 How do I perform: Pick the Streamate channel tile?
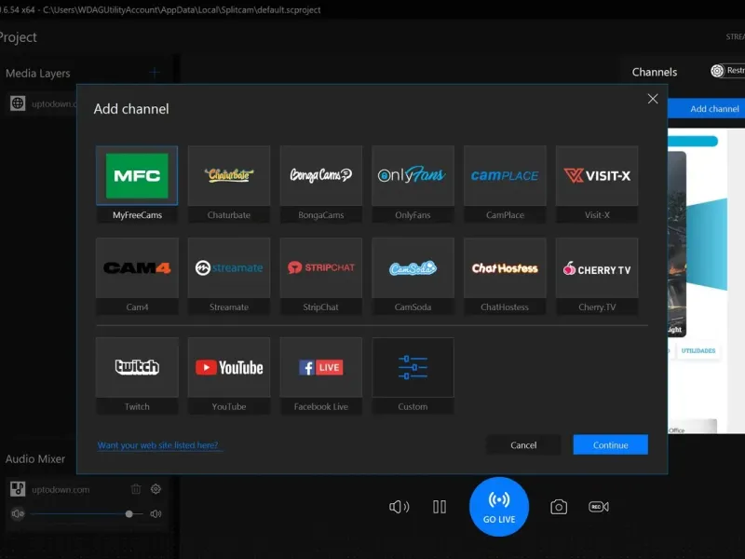[229, 276]
